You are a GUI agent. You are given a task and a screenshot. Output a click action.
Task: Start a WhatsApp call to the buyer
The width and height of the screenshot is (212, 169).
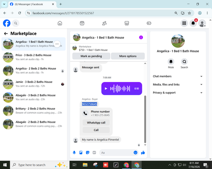(x=96, y=123)
